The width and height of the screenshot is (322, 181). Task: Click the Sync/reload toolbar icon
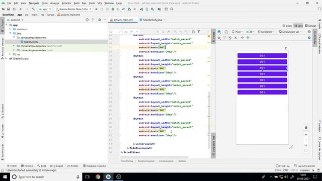14,9
